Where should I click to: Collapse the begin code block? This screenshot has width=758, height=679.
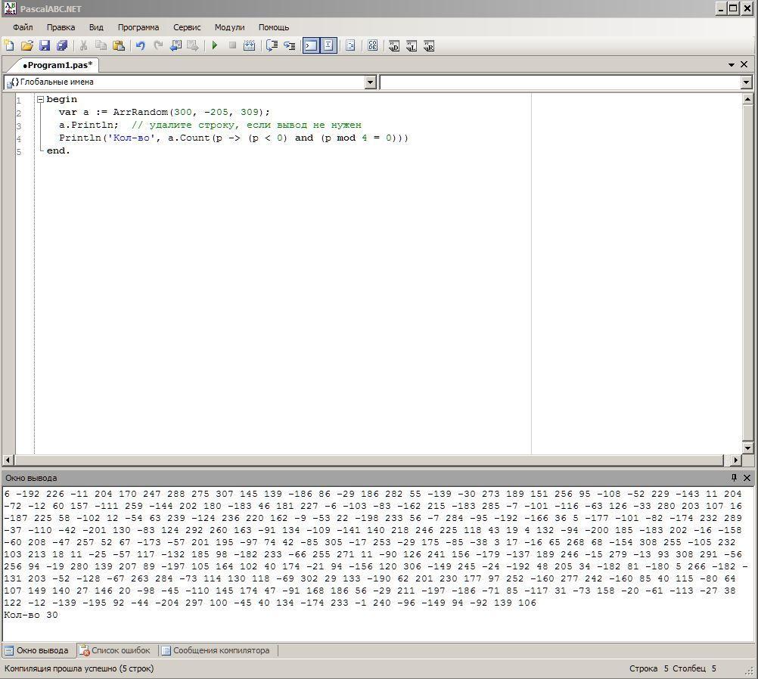(40, 99)
